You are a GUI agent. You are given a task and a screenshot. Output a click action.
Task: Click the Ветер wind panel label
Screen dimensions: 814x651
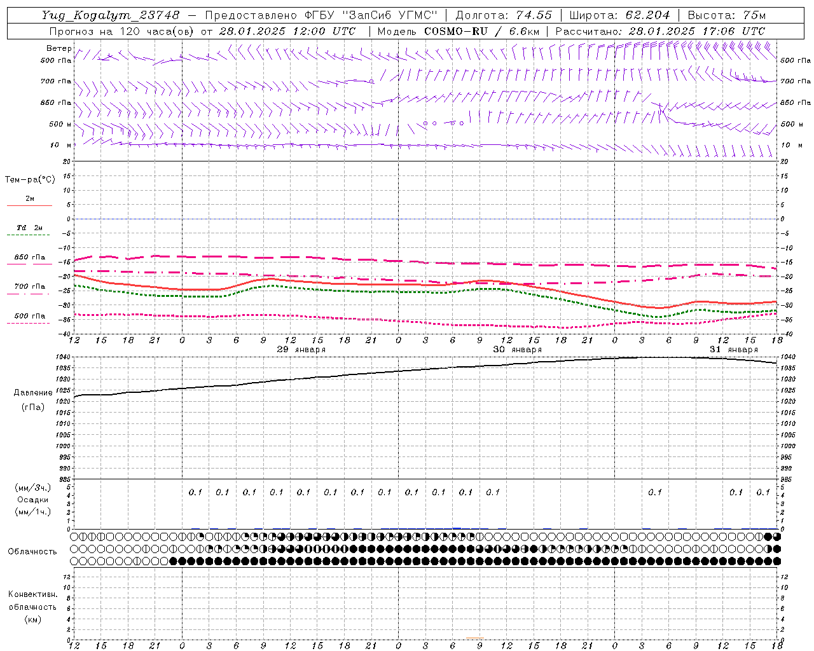pos(59,48)
